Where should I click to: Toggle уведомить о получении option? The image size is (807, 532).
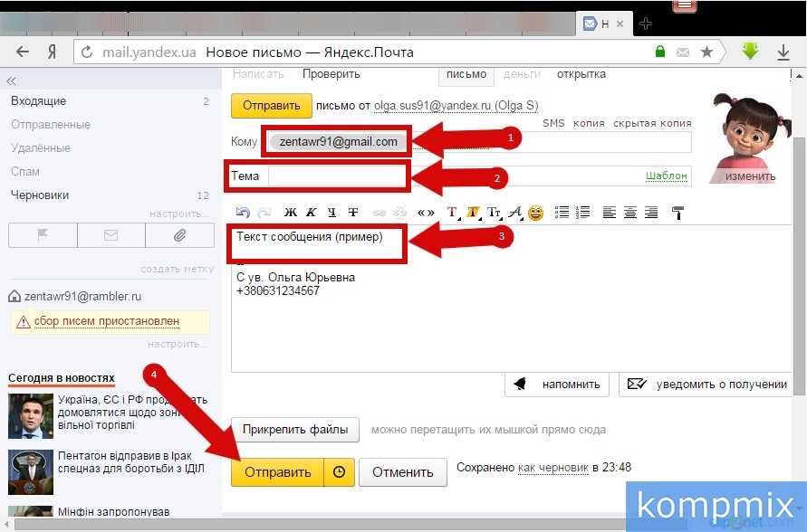coord(706,384)
